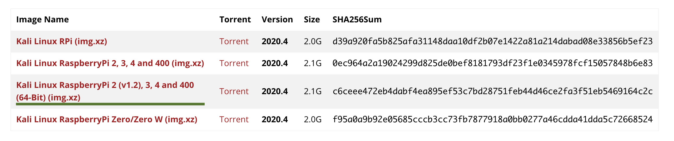Open Kali Linux RaspberryPi Zero/Zero W link
This screenshot has width=674, height=141.
click(x=107, y=119)
